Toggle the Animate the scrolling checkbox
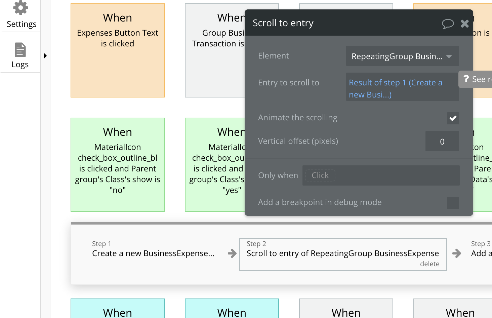Viewport: 492px width, 318px height. point(453,118)
